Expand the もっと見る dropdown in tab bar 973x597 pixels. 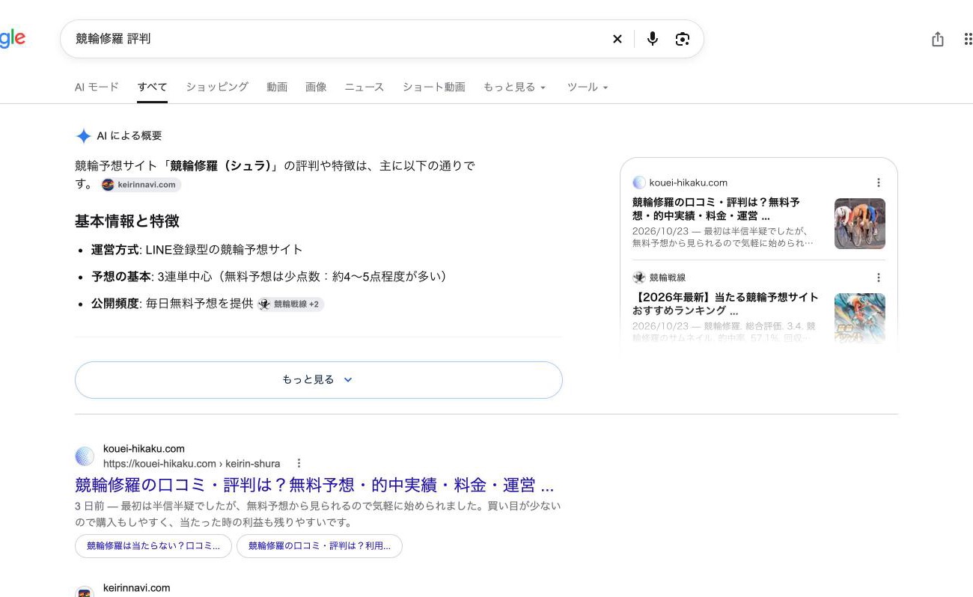tap(515, 87)
